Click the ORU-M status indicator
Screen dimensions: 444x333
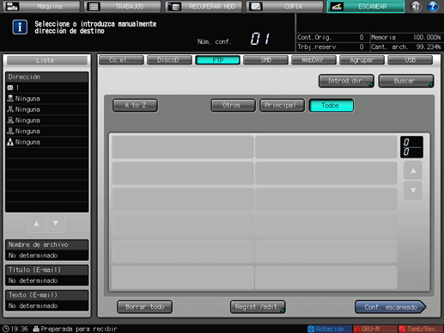(375, 329)
